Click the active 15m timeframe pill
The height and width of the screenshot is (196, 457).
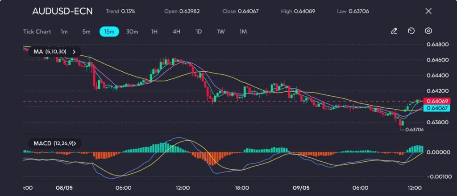pos(109,32)
